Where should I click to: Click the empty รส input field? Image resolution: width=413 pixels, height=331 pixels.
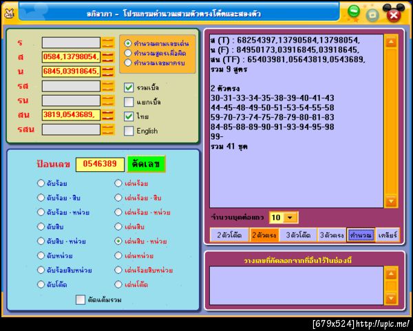click(71, 86)
